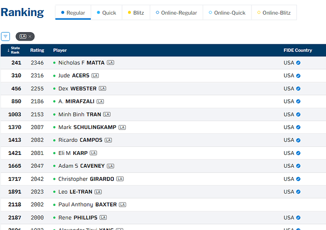Image resolution: width=326 pixels, height=230 pixels.
Task: Click verified checkmark in GIRARDO row
Action: tap(298, 179)
